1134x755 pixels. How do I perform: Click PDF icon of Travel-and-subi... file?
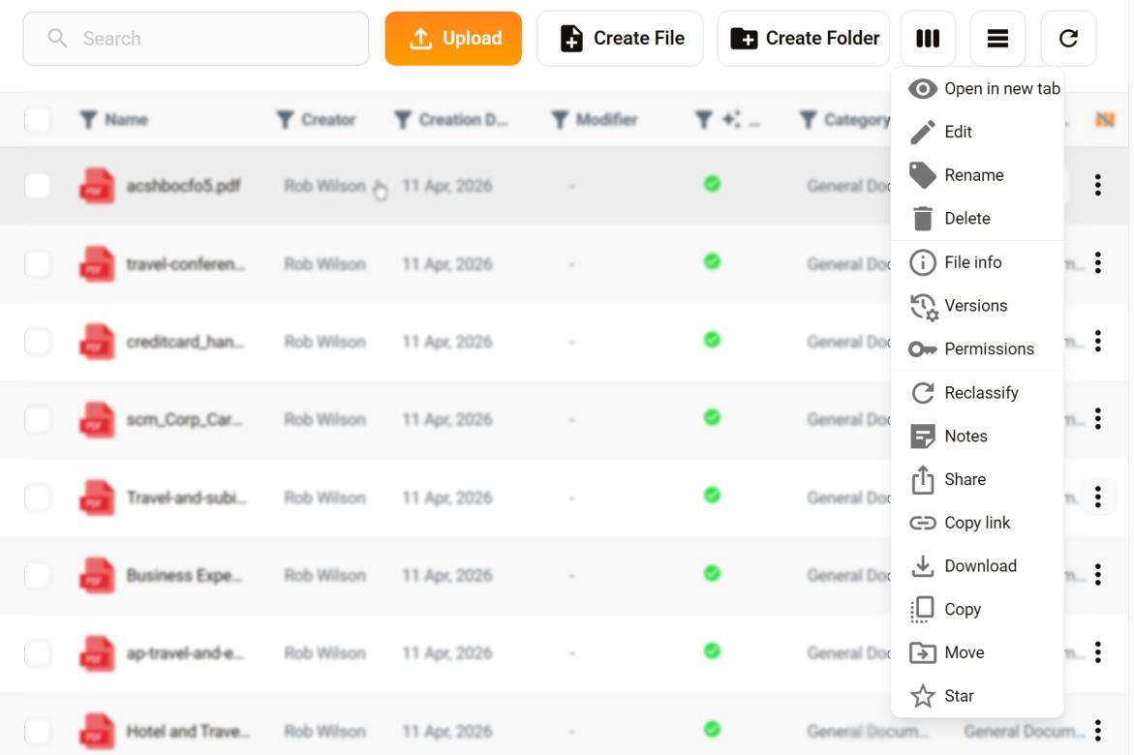(x=96, y=498)
